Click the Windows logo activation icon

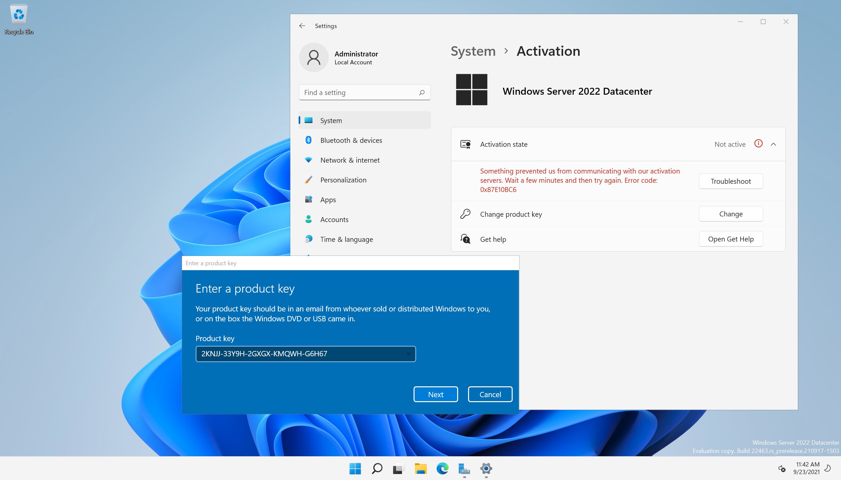(x=471, y=90)
